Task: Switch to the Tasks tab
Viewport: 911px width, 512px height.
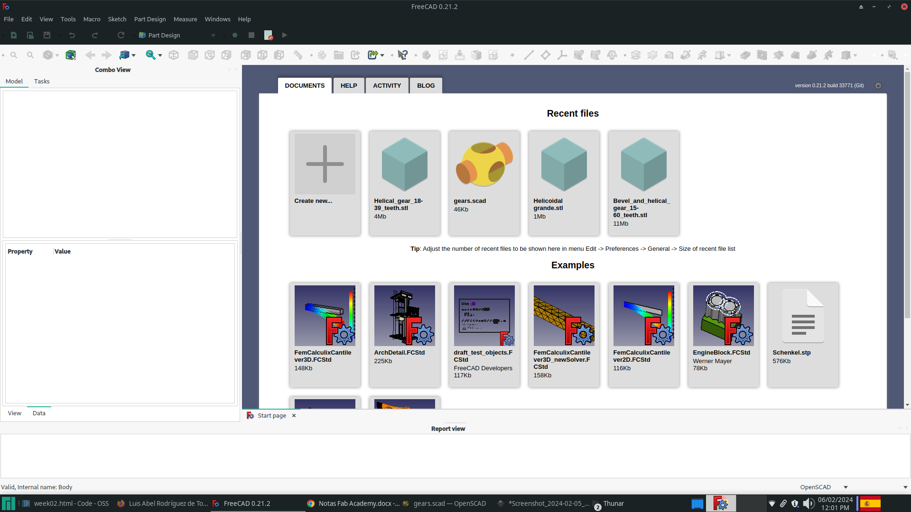Action: (42, 81)
